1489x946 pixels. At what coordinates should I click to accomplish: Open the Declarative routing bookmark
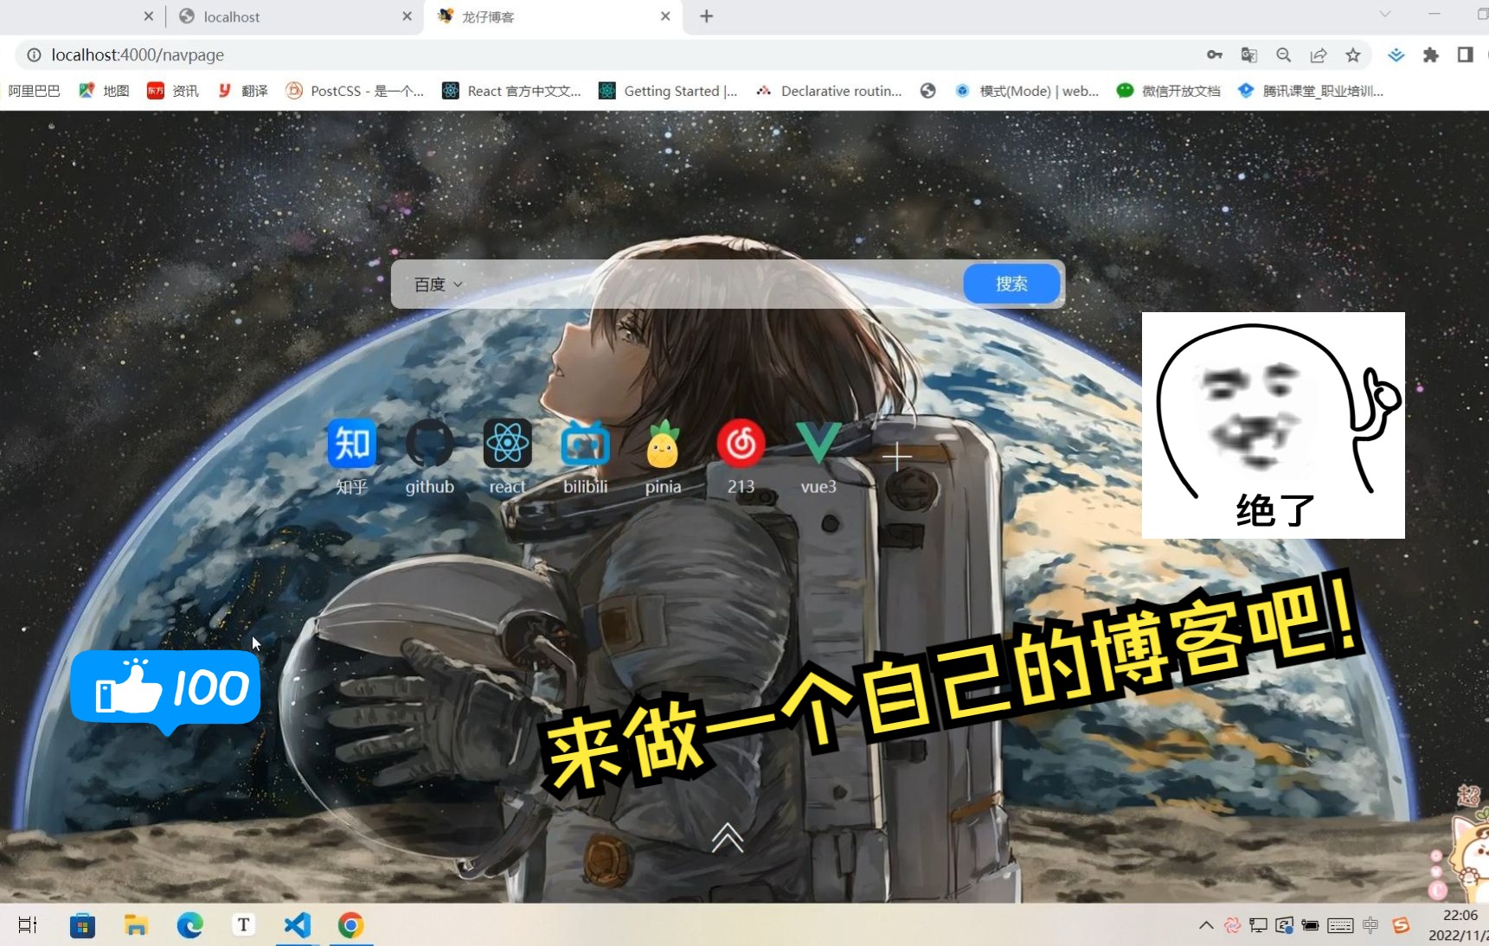click(x=829, y=91)
